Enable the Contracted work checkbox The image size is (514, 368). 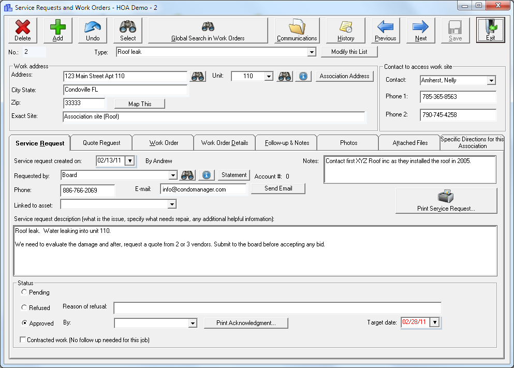21,339
